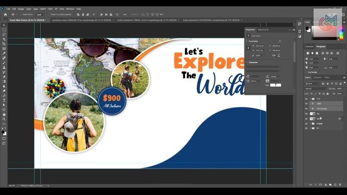Open the Auto-Select Layer dropdown
This screenshot has width=347, height=195.
point(40,15)
